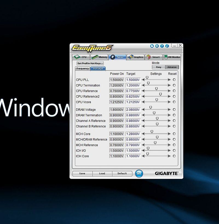Increase DRAM Voltage with right arrow
This screenshot has width=219, height=224.
[x=169, y=110]
